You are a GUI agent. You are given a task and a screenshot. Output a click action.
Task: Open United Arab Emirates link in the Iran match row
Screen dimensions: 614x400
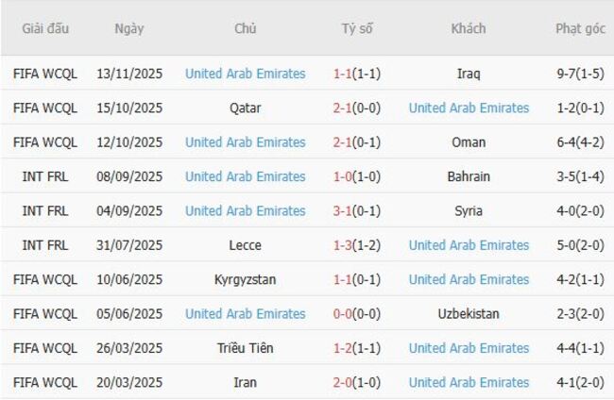tap(469, 382)
